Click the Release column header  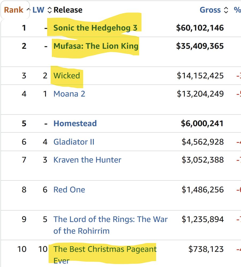pos(68,10)
